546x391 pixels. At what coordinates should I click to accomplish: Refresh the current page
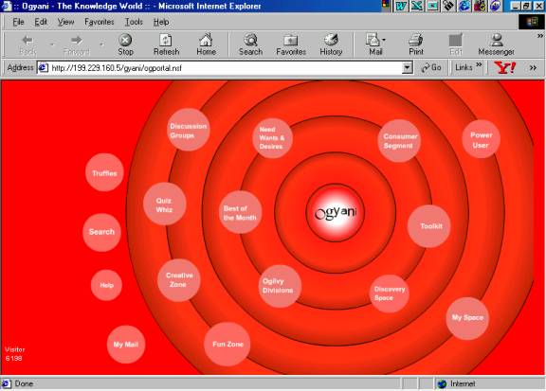coord(166,45)
